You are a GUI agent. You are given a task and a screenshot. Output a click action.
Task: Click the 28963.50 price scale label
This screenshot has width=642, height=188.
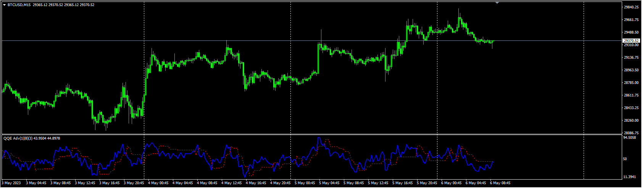pos(631,70)
